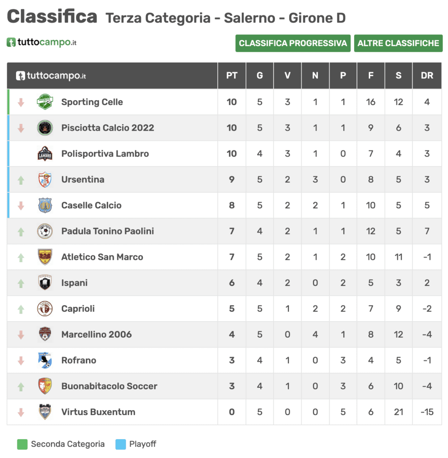Open Classifica Progressiva view
The height and width of the screenshot is (458, 448).
pos(293,43)
